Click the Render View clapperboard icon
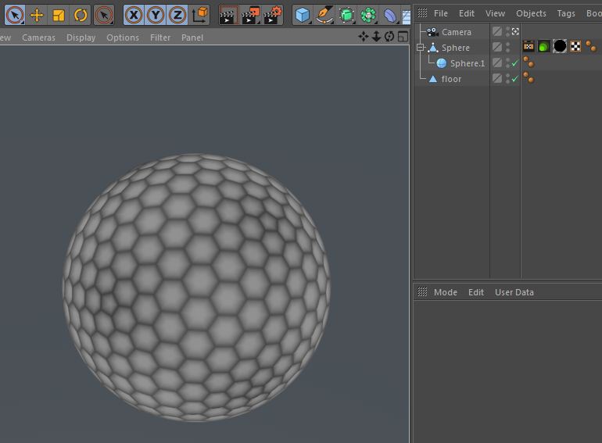602x443 pixels. point(228,15)
